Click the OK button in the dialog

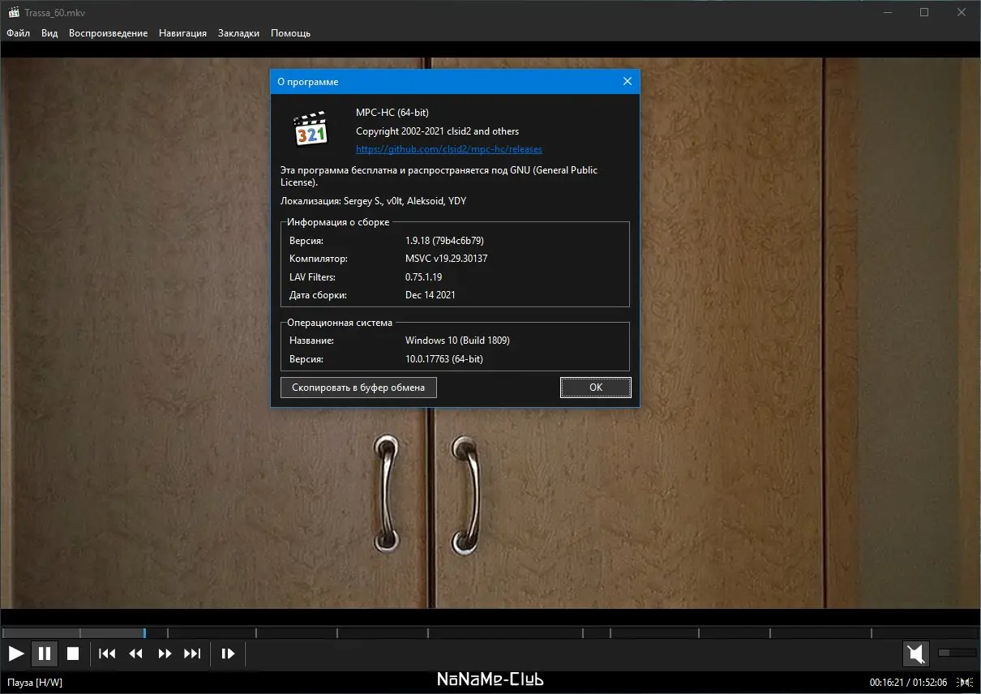click(x=596, y=388)
